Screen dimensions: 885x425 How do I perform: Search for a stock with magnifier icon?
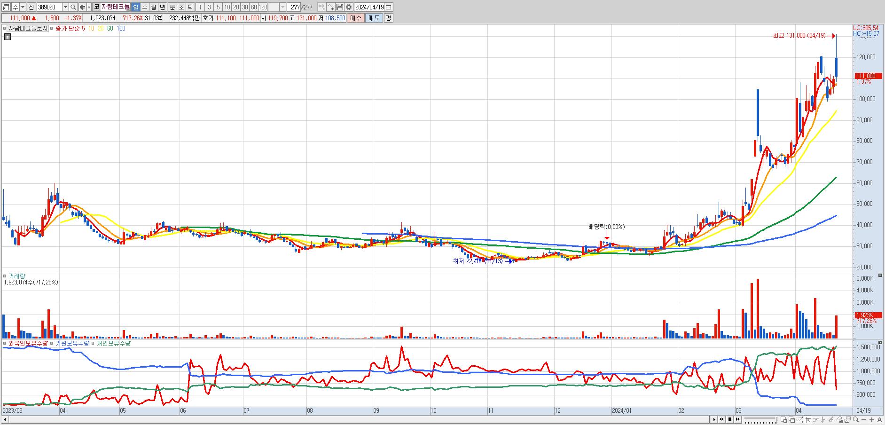pos(73,7)
